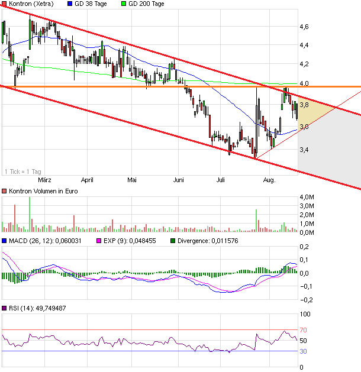Click the RSI axis label 50
The width and height of the screenshot is (361, 372).
[304, 341]
